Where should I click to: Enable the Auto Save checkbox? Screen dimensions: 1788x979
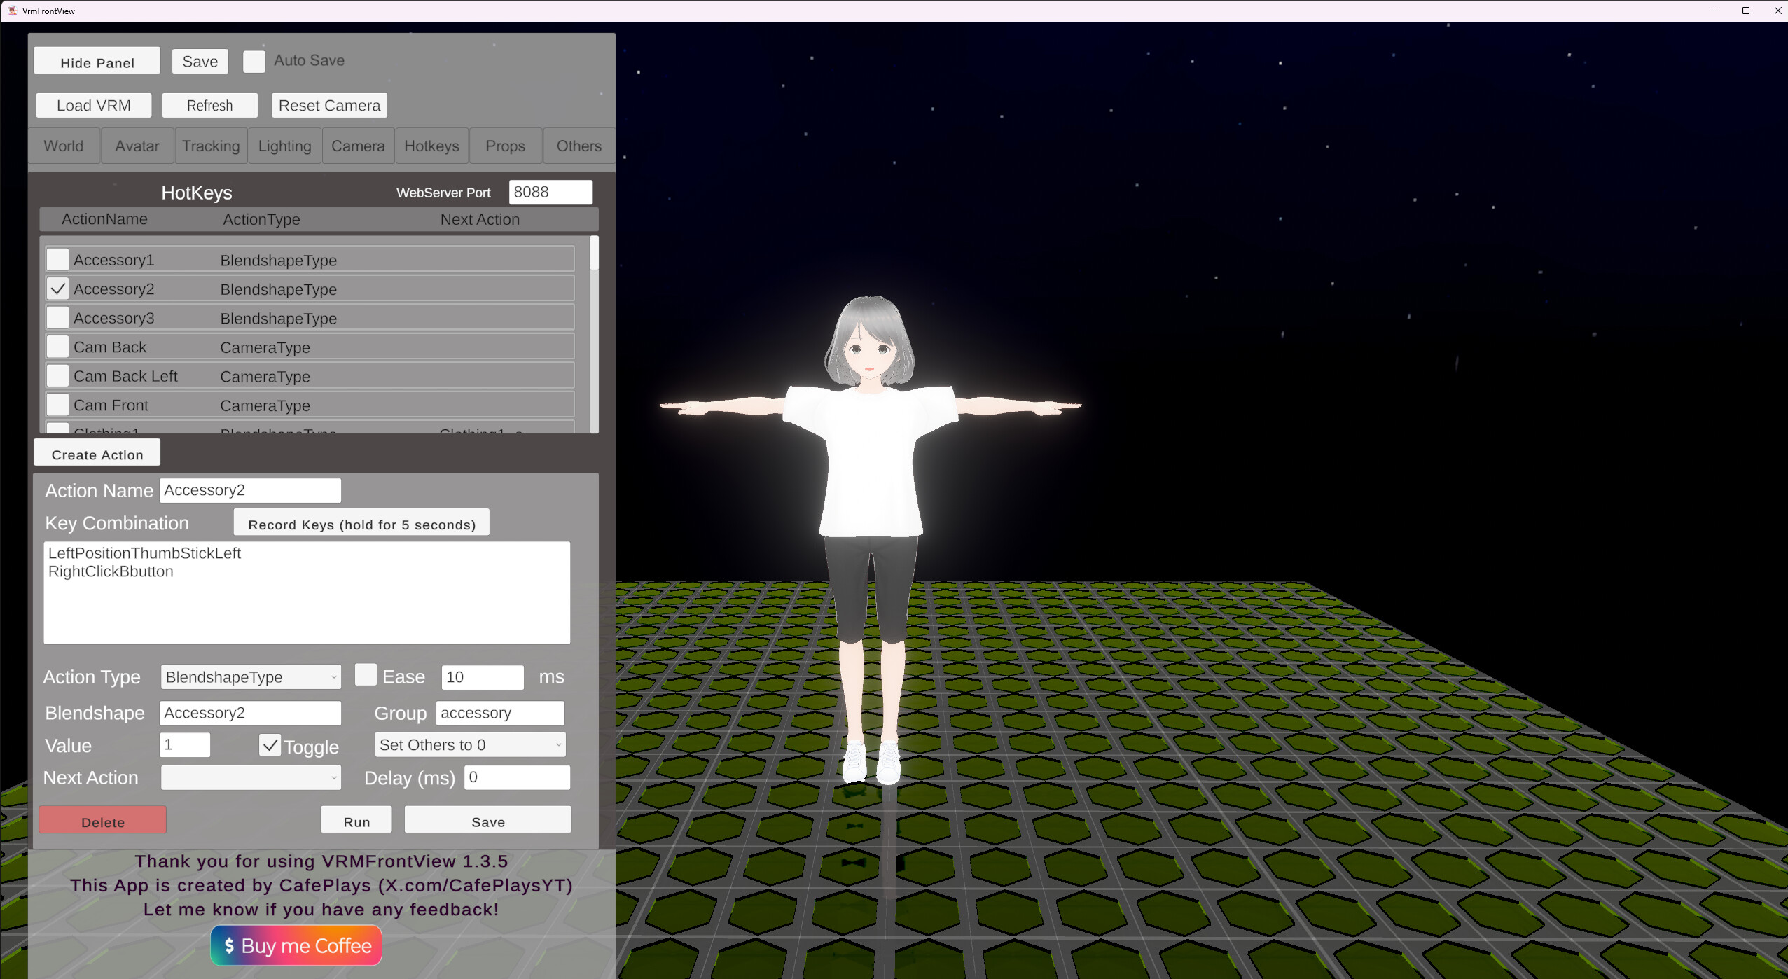point(254,61)
